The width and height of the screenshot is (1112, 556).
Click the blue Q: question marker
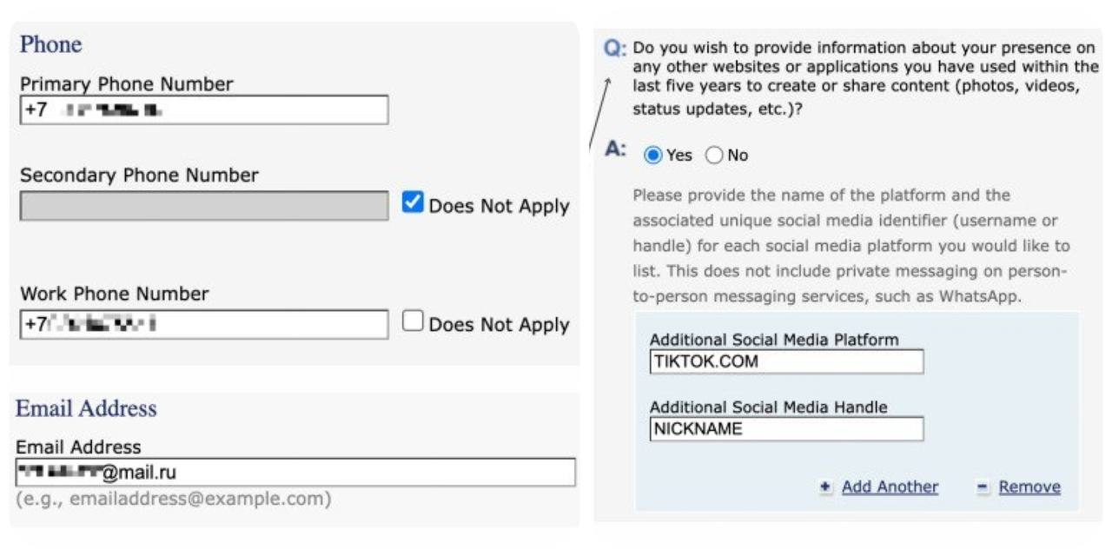tap(615, 49)
